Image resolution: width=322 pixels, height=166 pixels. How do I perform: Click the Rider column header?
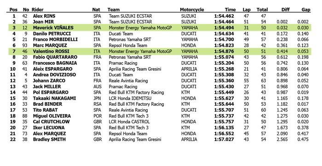coord(38,10)
